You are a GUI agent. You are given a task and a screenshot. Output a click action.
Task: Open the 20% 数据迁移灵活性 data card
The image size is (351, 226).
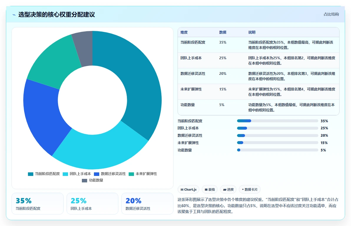(x=147, y=204)
